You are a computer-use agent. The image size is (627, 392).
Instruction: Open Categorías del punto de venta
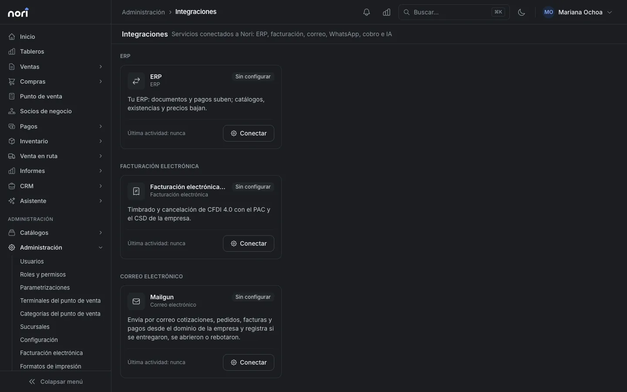pyautogui.click(x=60, y=314)
